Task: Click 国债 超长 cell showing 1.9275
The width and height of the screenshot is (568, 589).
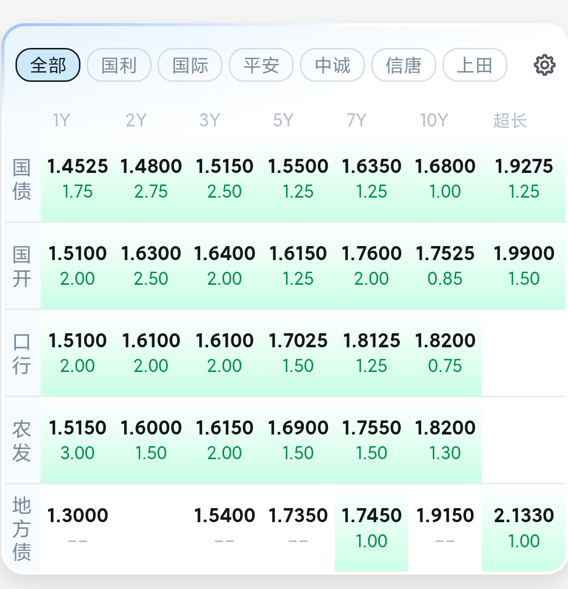Action: point(523,178)
